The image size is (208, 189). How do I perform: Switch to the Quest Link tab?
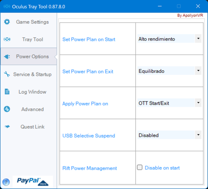click(x=29, y=127)
